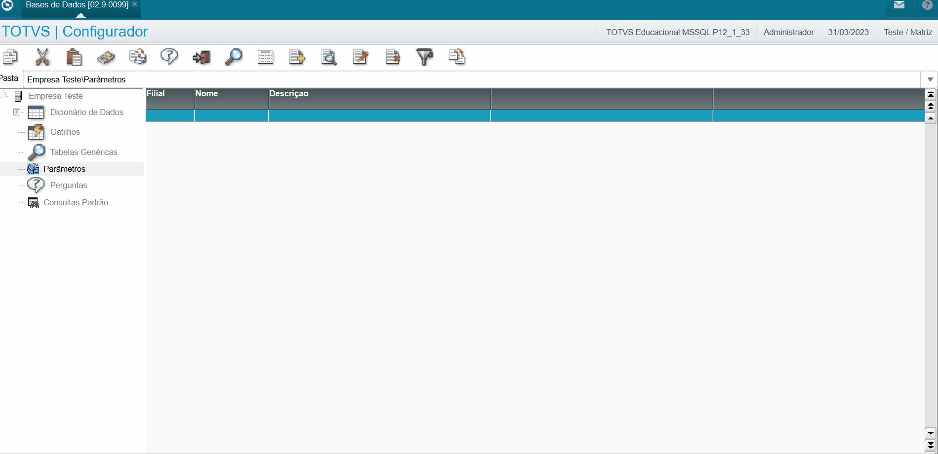938x454 pixels.
Task: Page down using the grid scrollbar
Action: click(931, 445)
